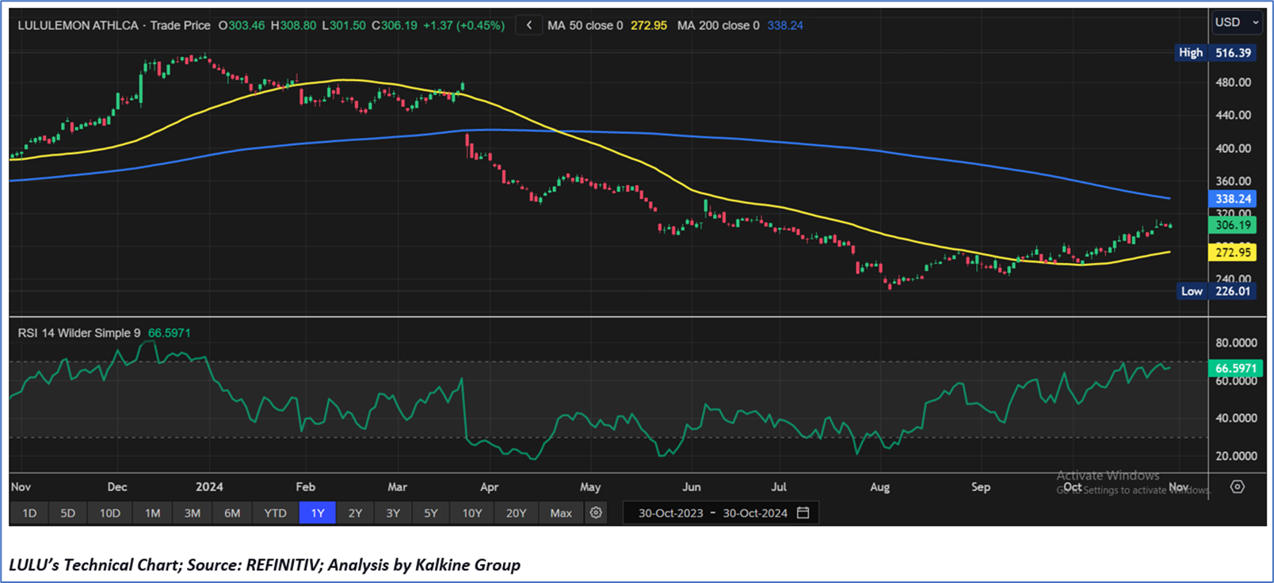The image size is (1274, 583).
Task: Click the 2024 label on the time axis
Action: pyautogui.click(x=209, y=486)
